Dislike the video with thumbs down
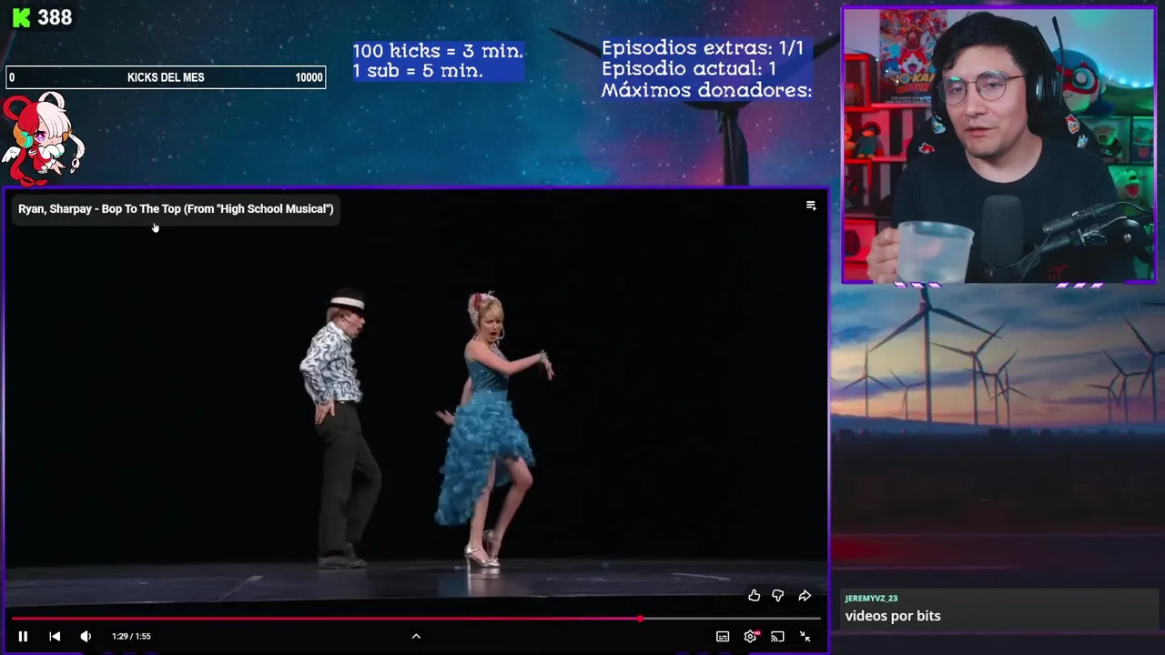The width and height of the screenshot is (1165, 655). (777, 596)
